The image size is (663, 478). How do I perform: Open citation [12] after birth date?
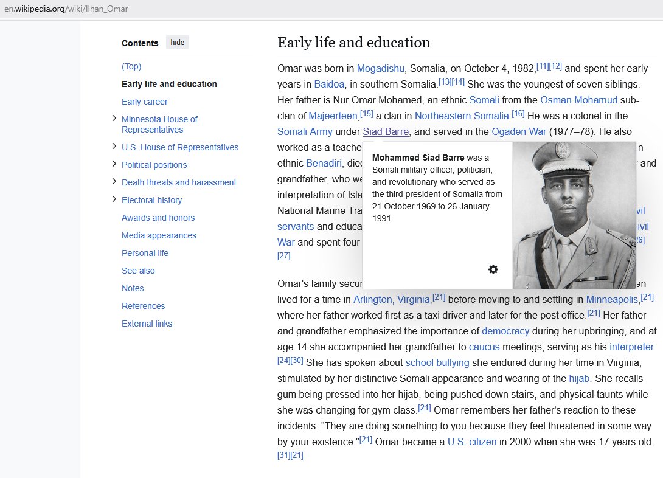(555, 66)
